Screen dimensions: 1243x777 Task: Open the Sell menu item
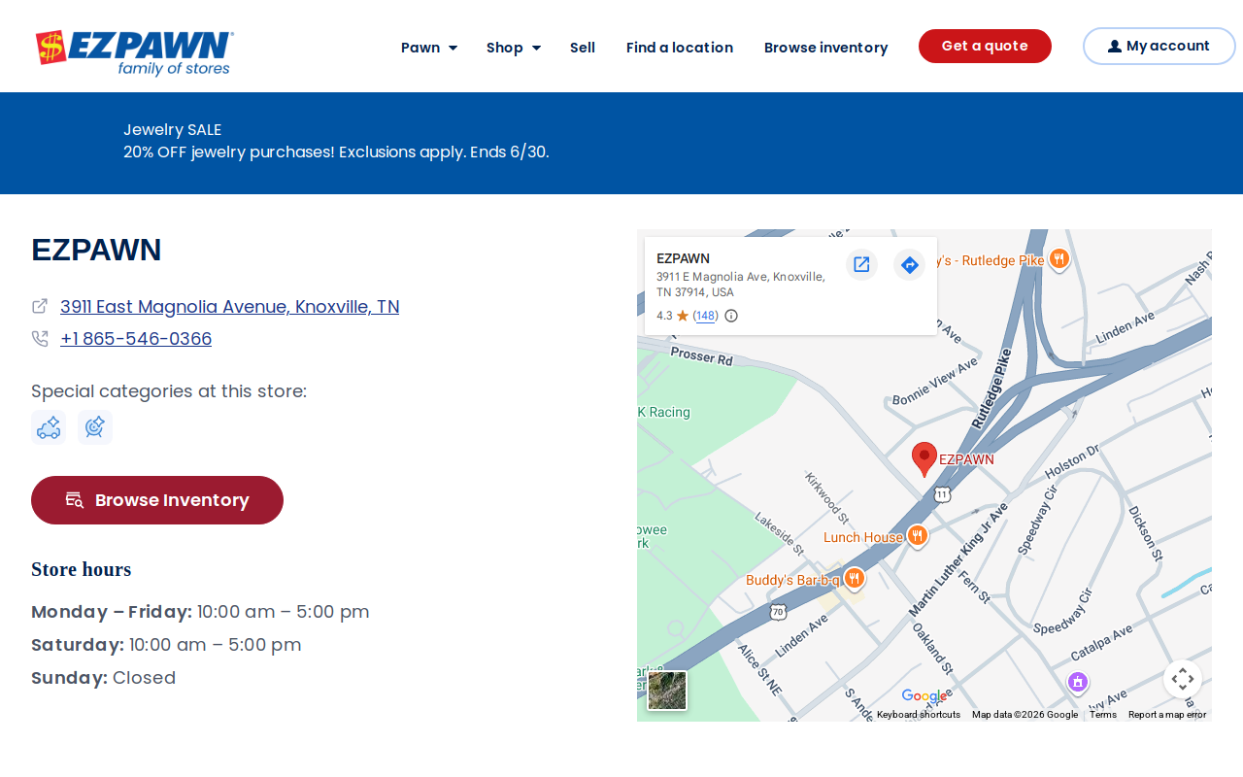[x=583, y=48]
